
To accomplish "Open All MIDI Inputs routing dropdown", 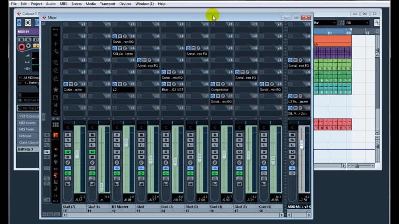I will (x=28, y=78).
